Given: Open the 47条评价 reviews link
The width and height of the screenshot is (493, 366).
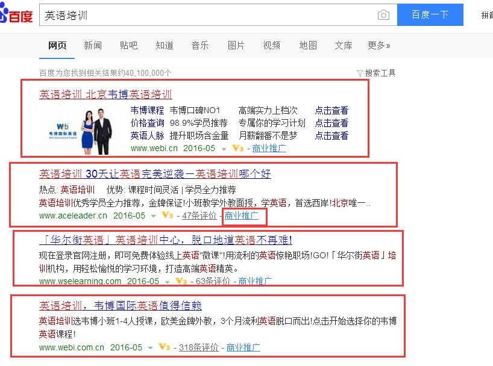Looking at the screenshot, I should tap(200, 216).
